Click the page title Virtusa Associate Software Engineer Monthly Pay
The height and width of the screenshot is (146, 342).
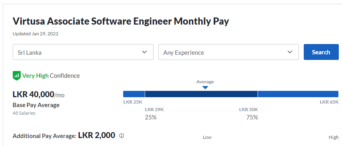[121, 21]
